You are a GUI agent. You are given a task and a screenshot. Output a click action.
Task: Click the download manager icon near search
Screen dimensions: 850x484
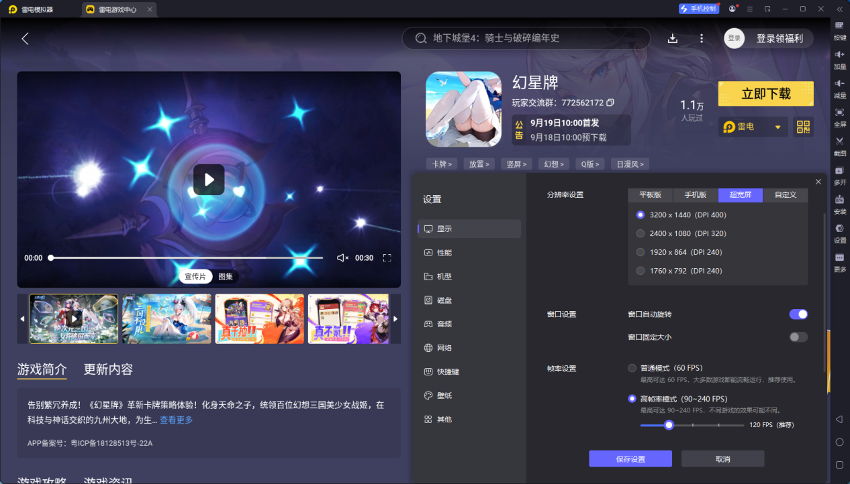673,38
